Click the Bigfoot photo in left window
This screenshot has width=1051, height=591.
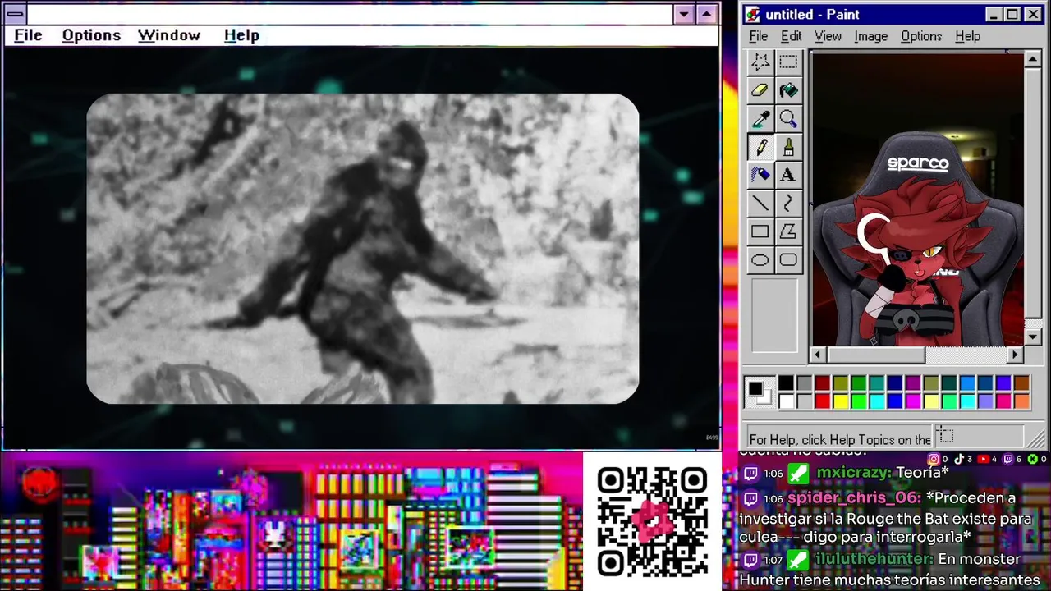[362, 249]
